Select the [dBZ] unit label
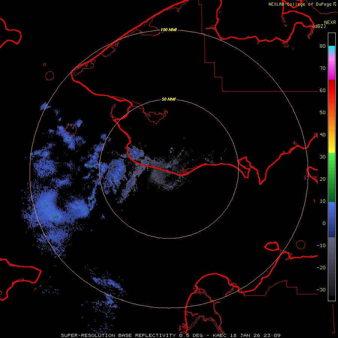The width and height of the screenshot is (338, 338). coord(319,26)
